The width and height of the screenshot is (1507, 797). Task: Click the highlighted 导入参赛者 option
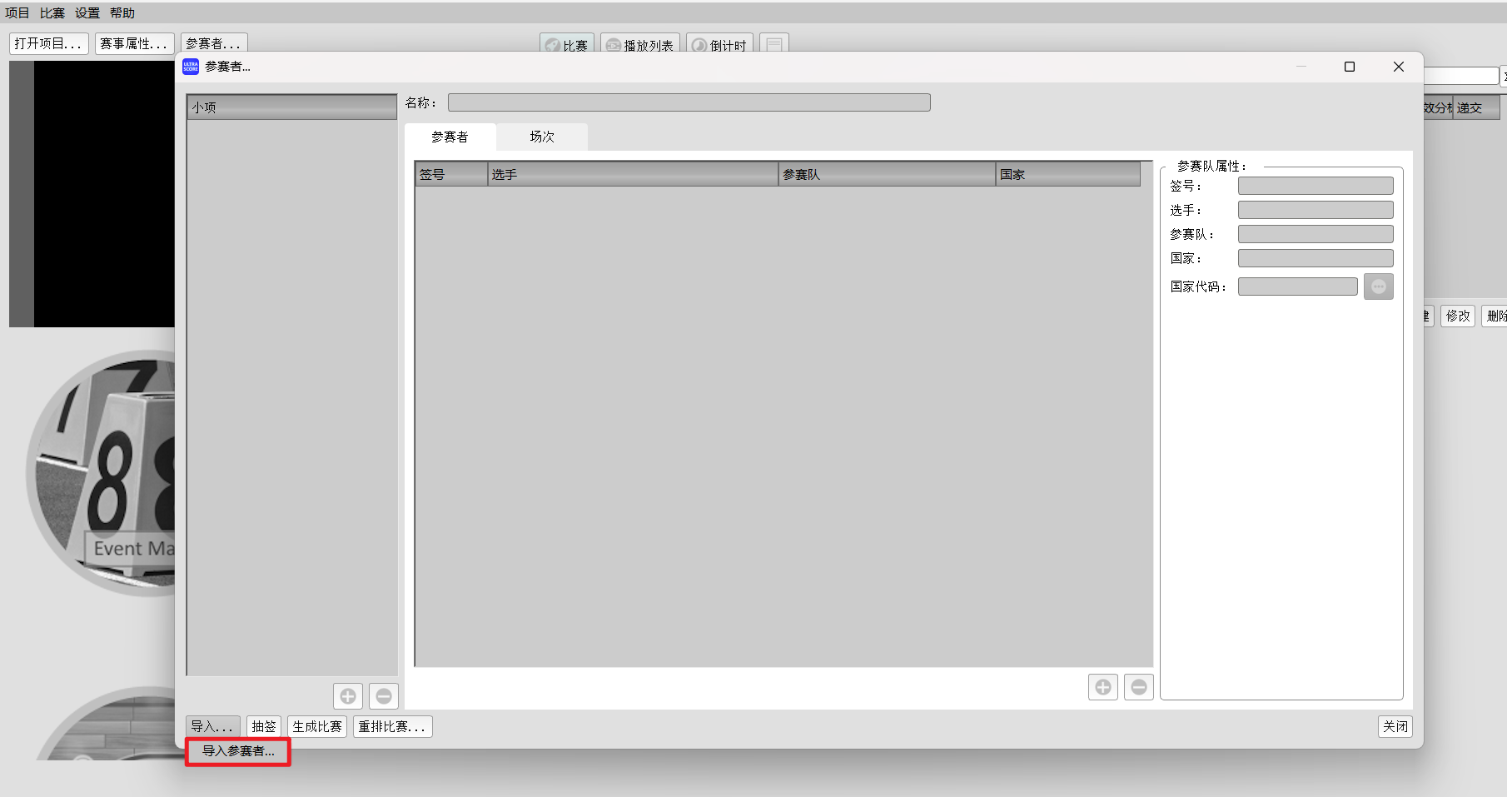pos(237,751)
